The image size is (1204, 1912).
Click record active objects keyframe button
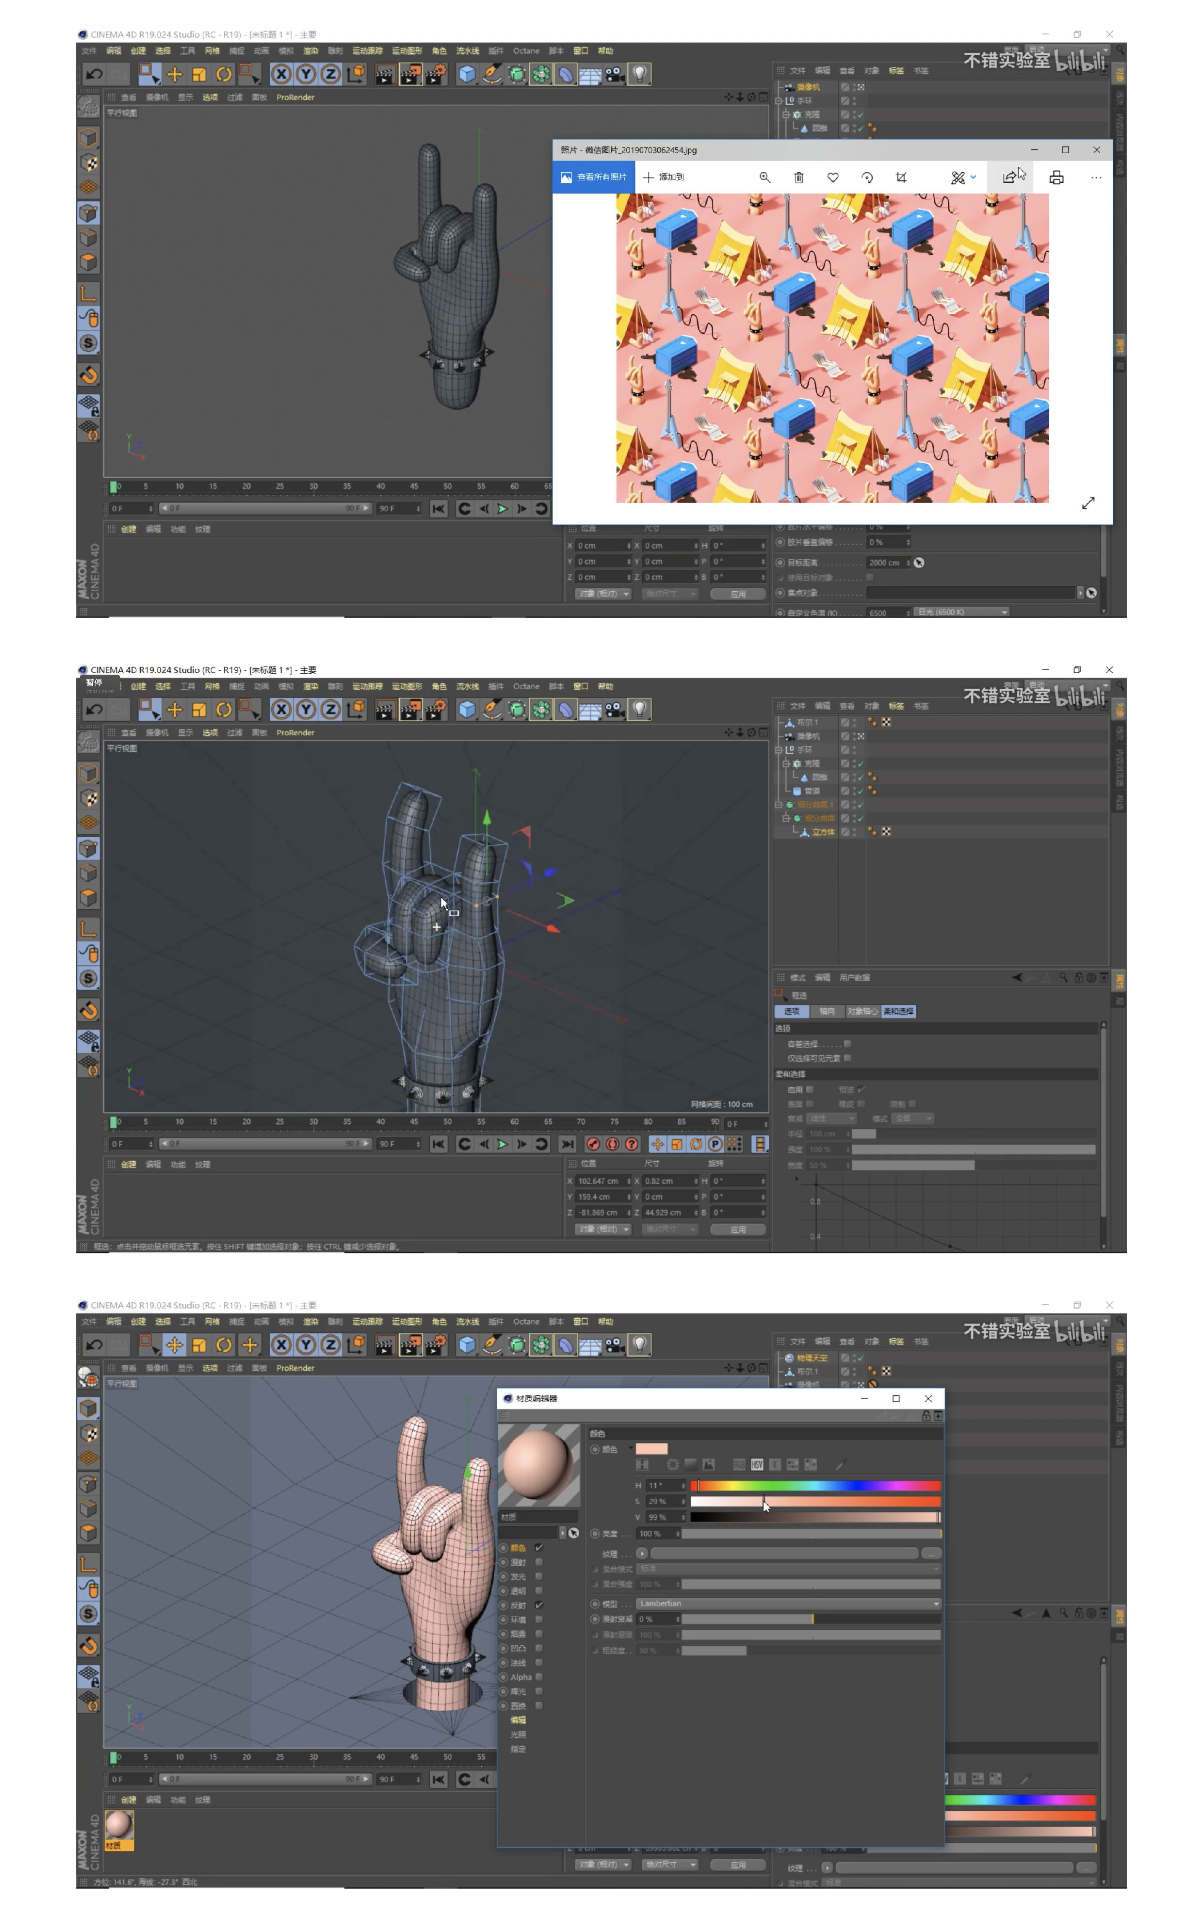592,1144
